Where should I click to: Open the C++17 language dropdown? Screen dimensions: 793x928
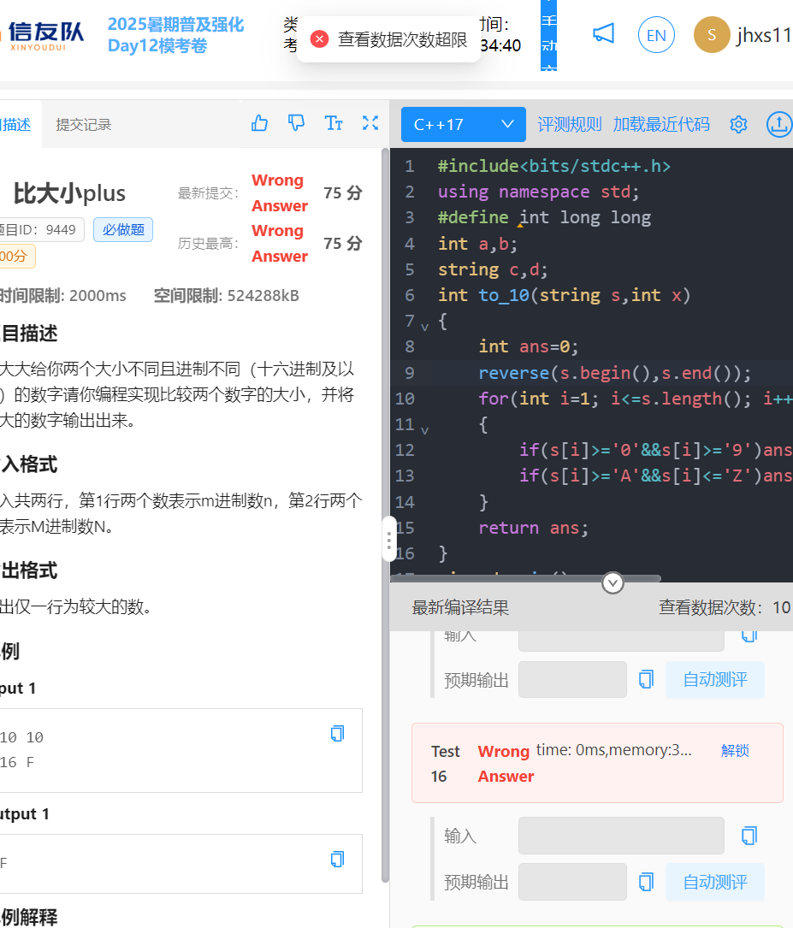tap(463, 125)
